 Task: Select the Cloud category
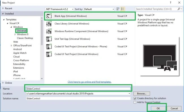click(16, 57)
